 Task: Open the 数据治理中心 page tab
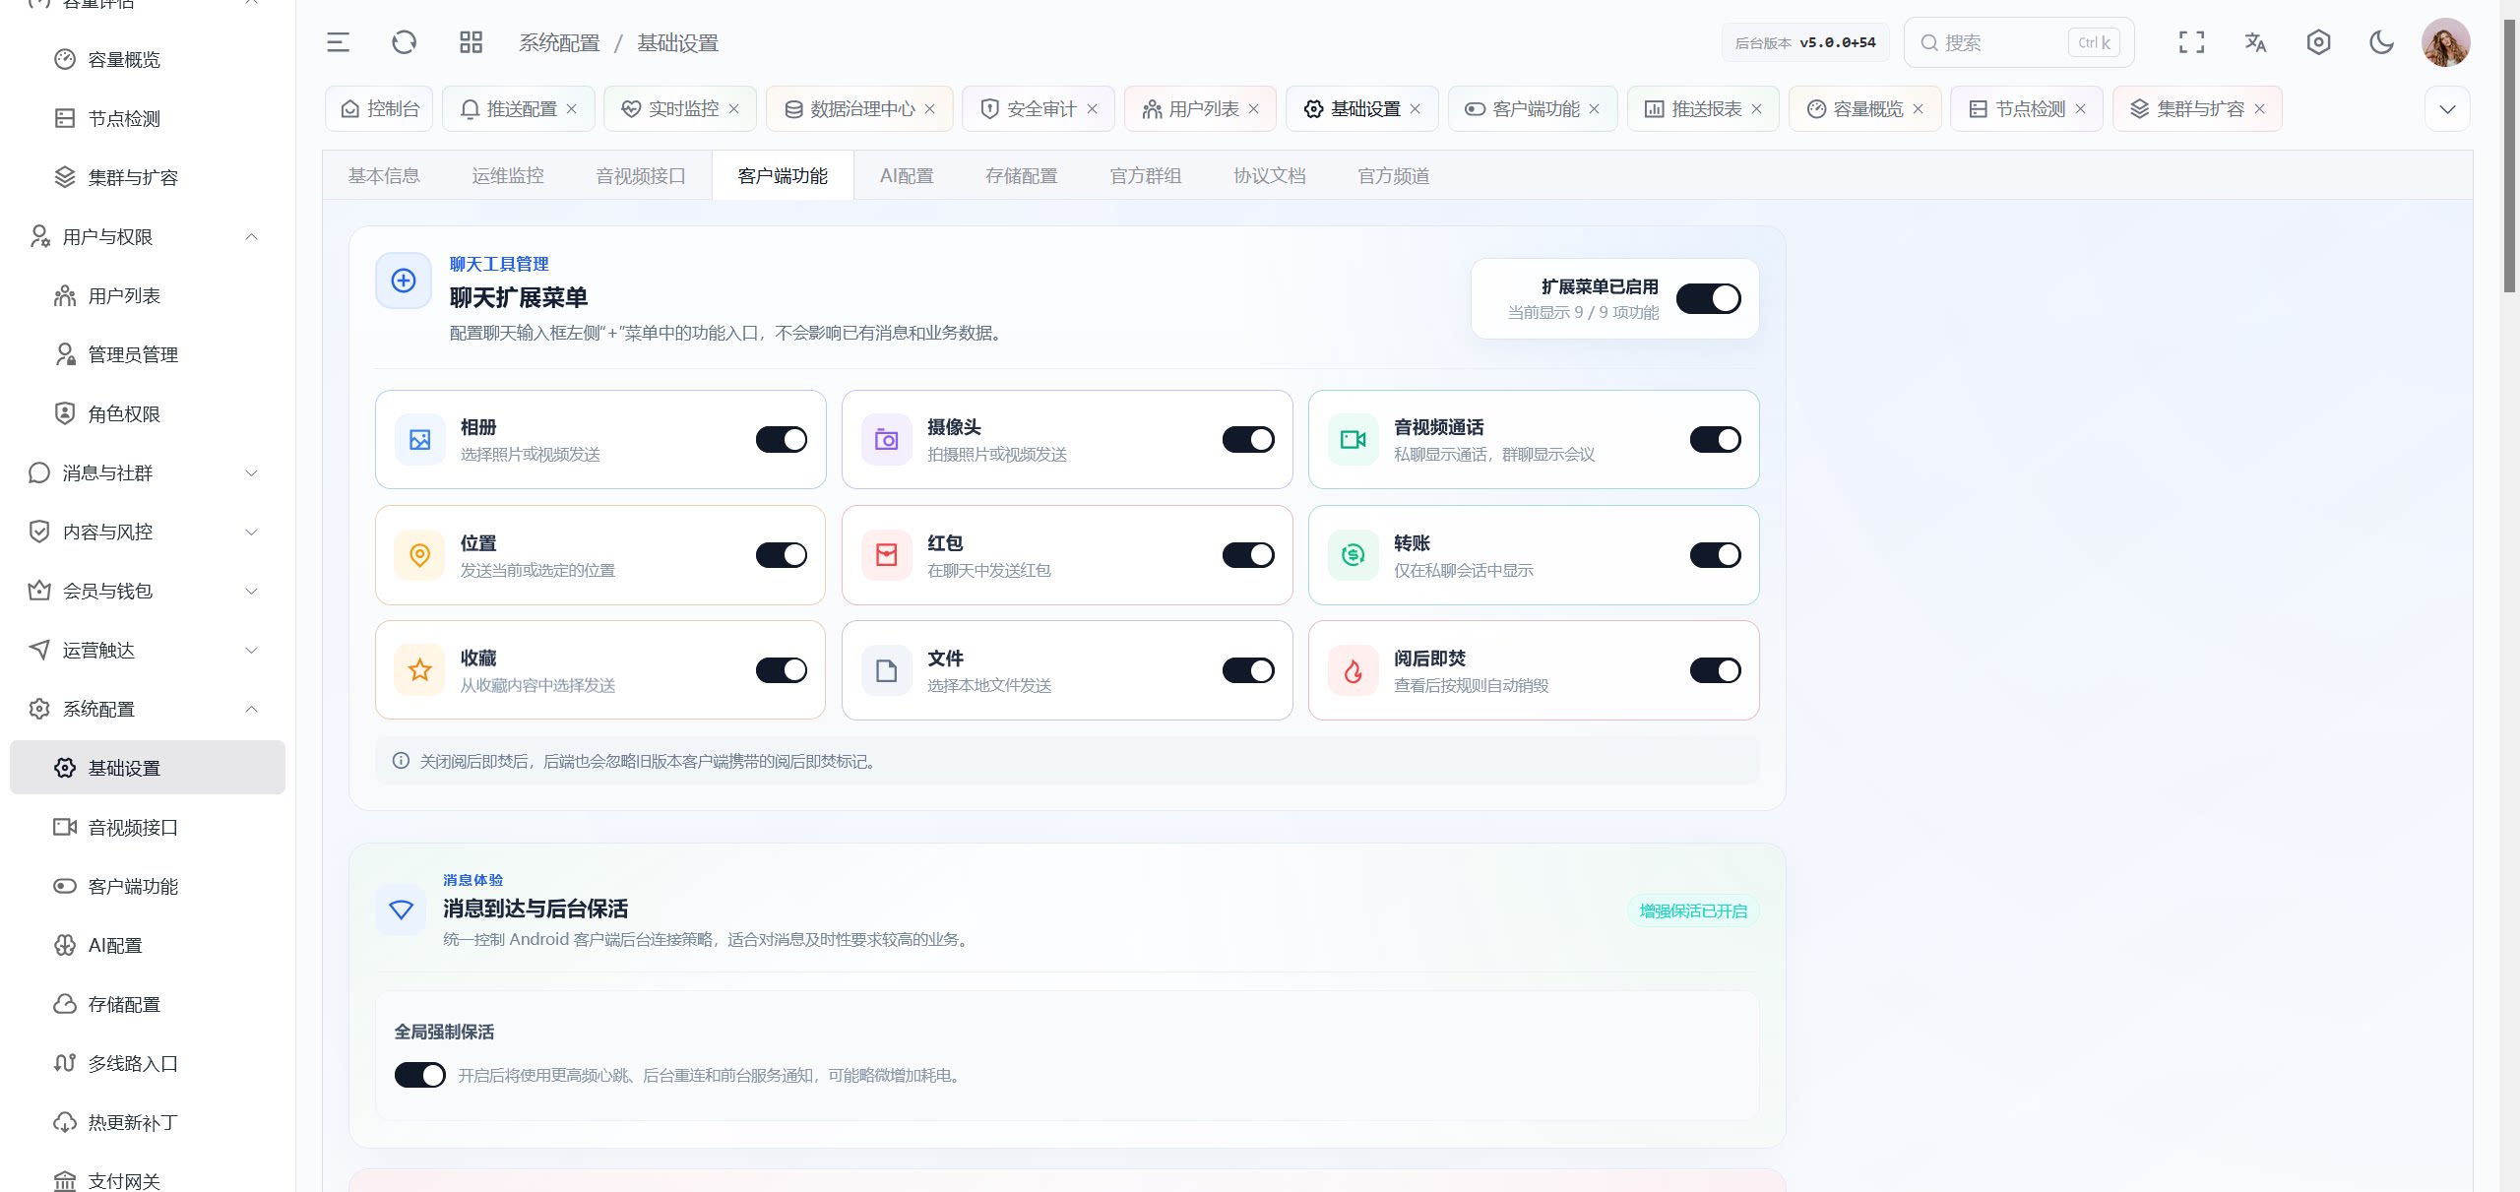pos(859,108)
